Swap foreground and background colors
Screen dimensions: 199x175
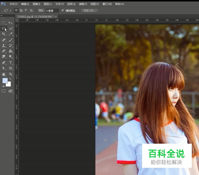(x=10, y=79)
